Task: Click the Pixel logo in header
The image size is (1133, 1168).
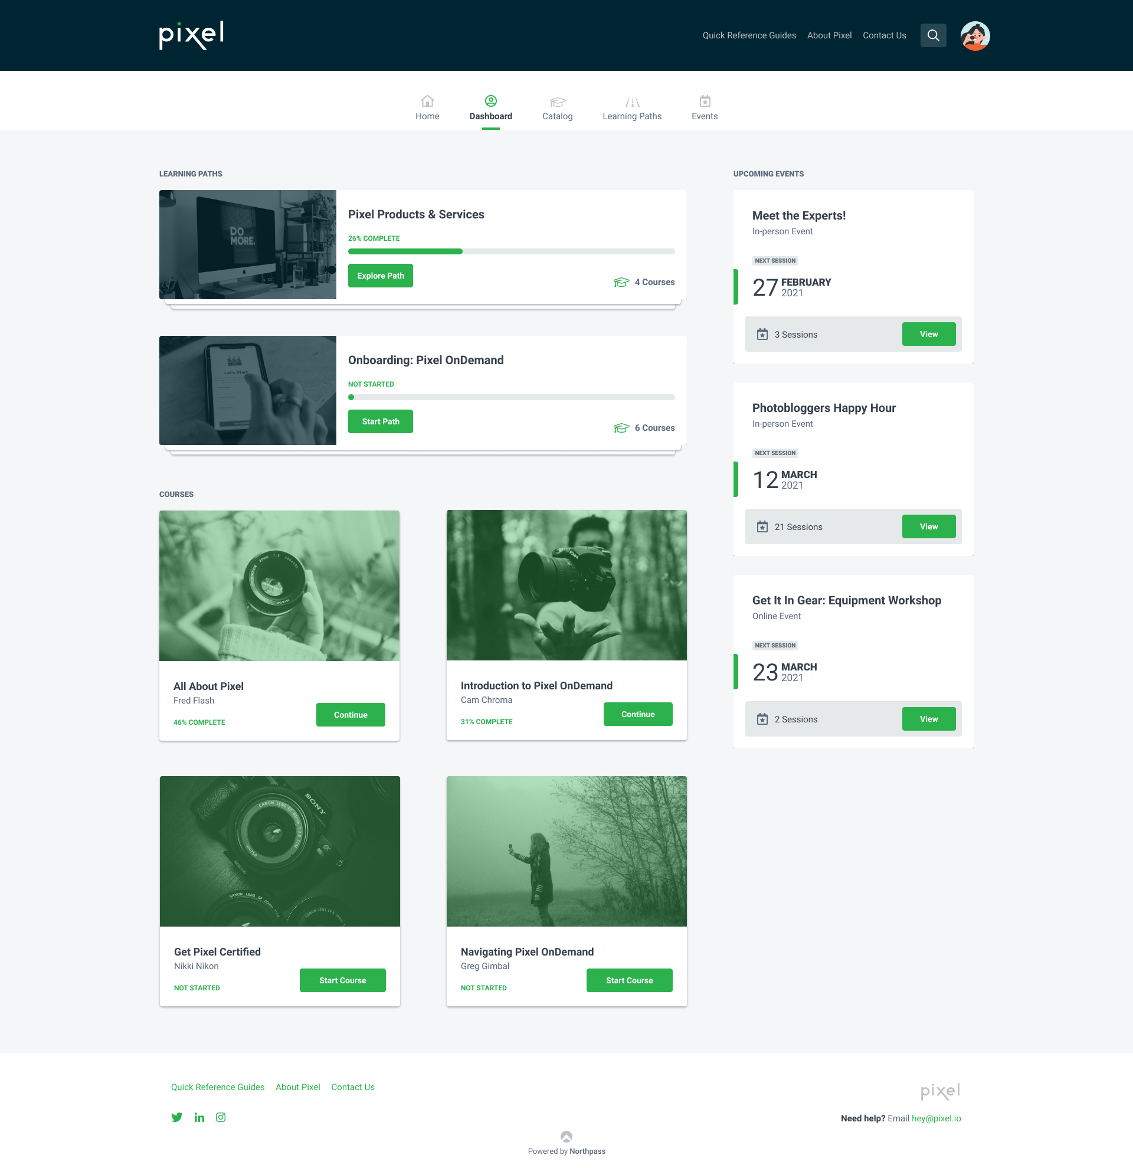Action: tap(191, 35)
